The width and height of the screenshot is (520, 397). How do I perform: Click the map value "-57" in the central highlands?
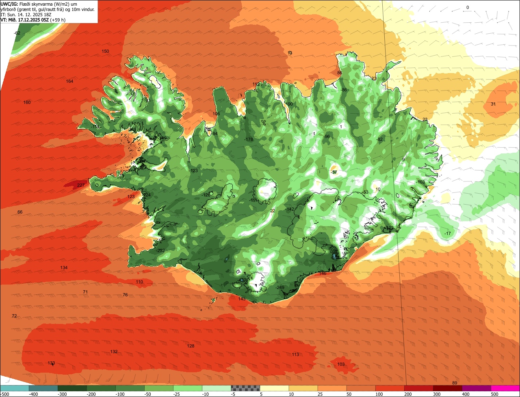(x=334, y=173)
